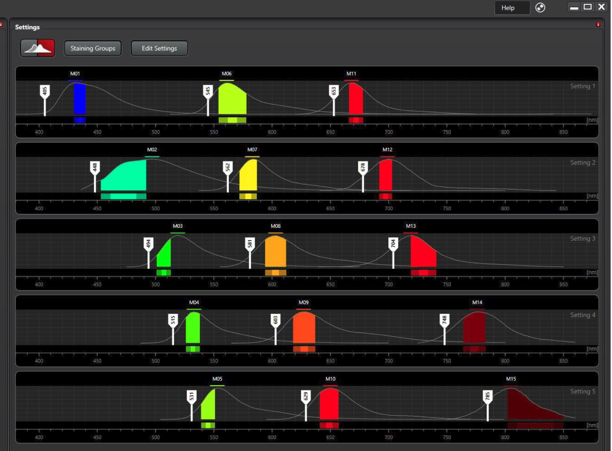This screenshot has width=612, height=451.
Task: Select the 545 laser marker in Setting 1
Action: 208,92
